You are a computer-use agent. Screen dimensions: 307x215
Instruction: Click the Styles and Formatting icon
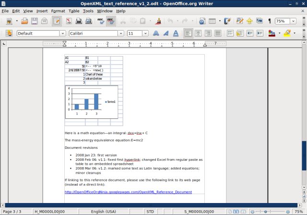pyautogui.click(x=9, y=34)
